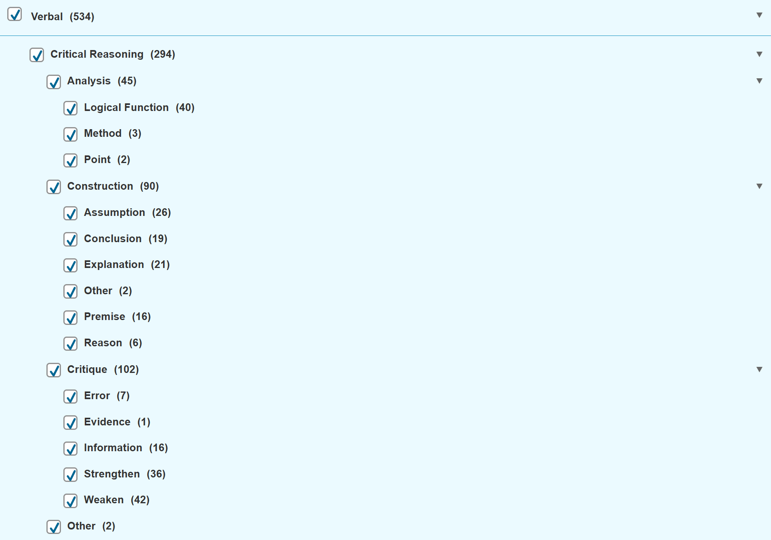Click the Evidence (1) label
The width and height of the screenshot is (771, 540).
click(x=117, y=422)
